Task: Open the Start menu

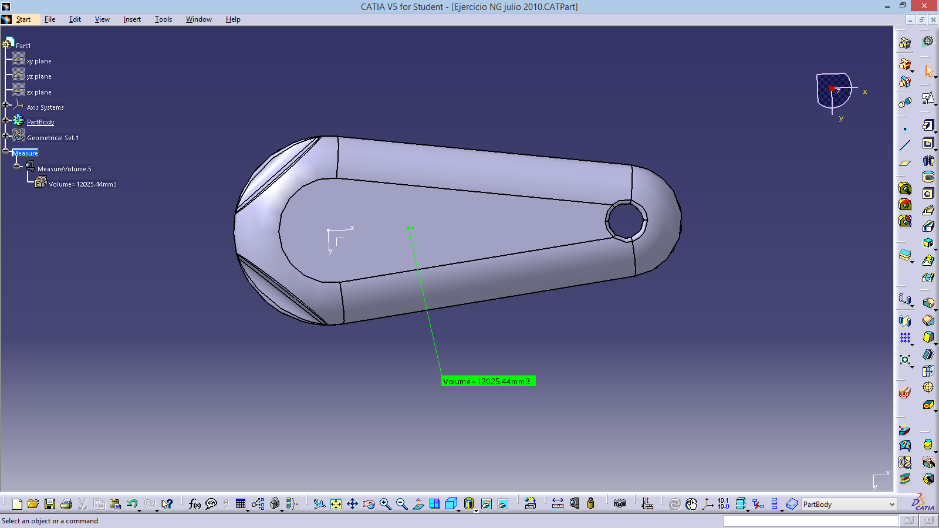Action: [x=23, y=19]
